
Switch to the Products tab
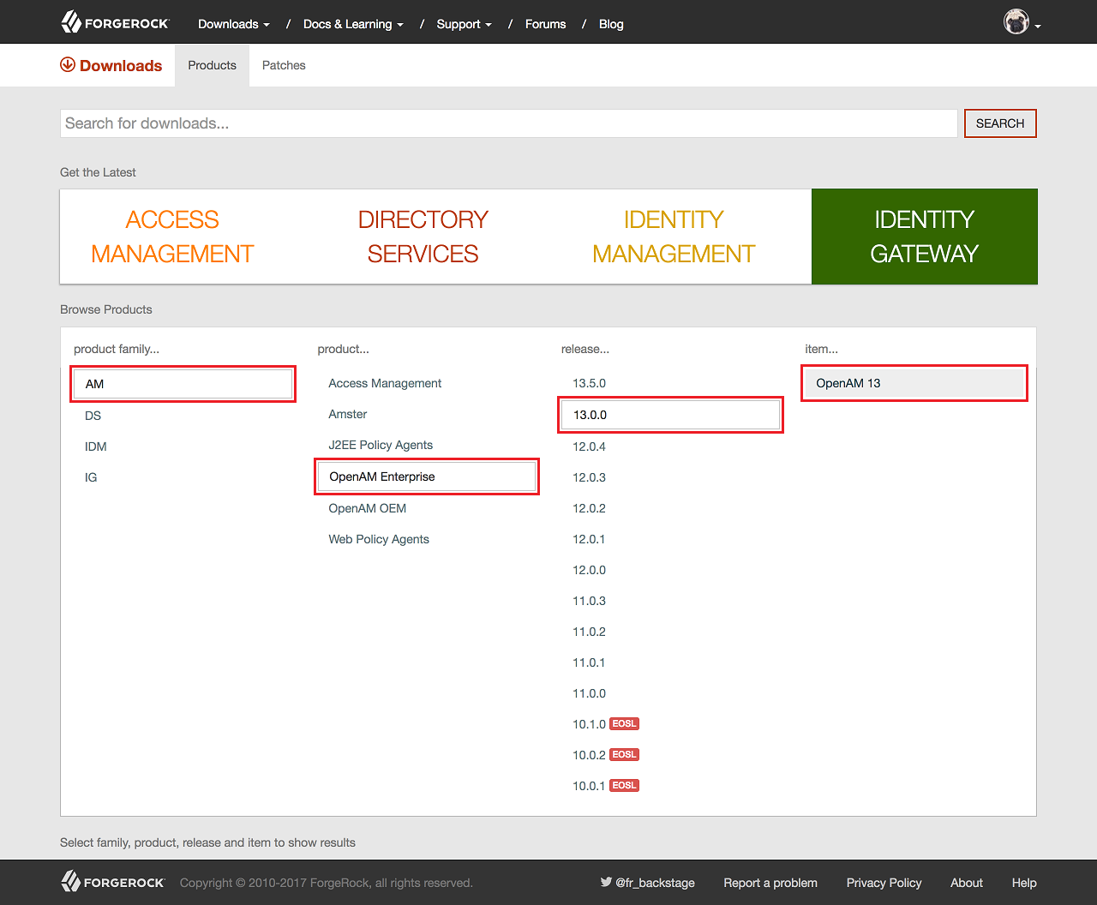213,65
